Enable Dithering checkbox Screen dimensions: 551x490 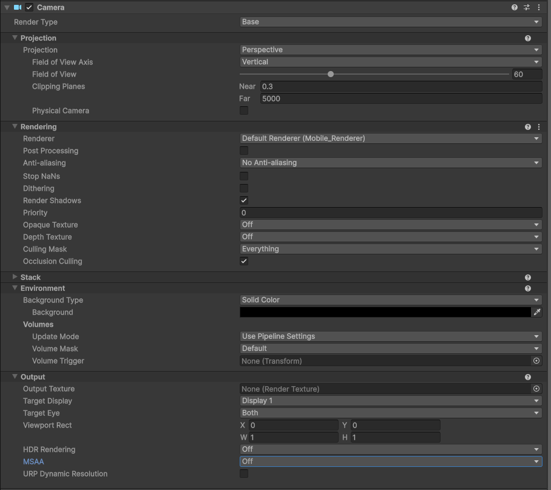(x=244, y=188)
